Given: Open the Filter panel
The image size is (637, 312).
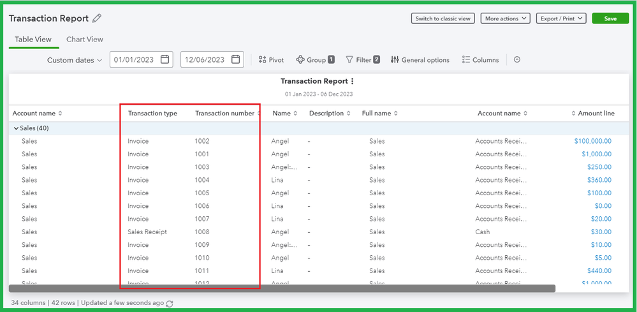Looking at the screenshot, I should (x=363, y=60).
